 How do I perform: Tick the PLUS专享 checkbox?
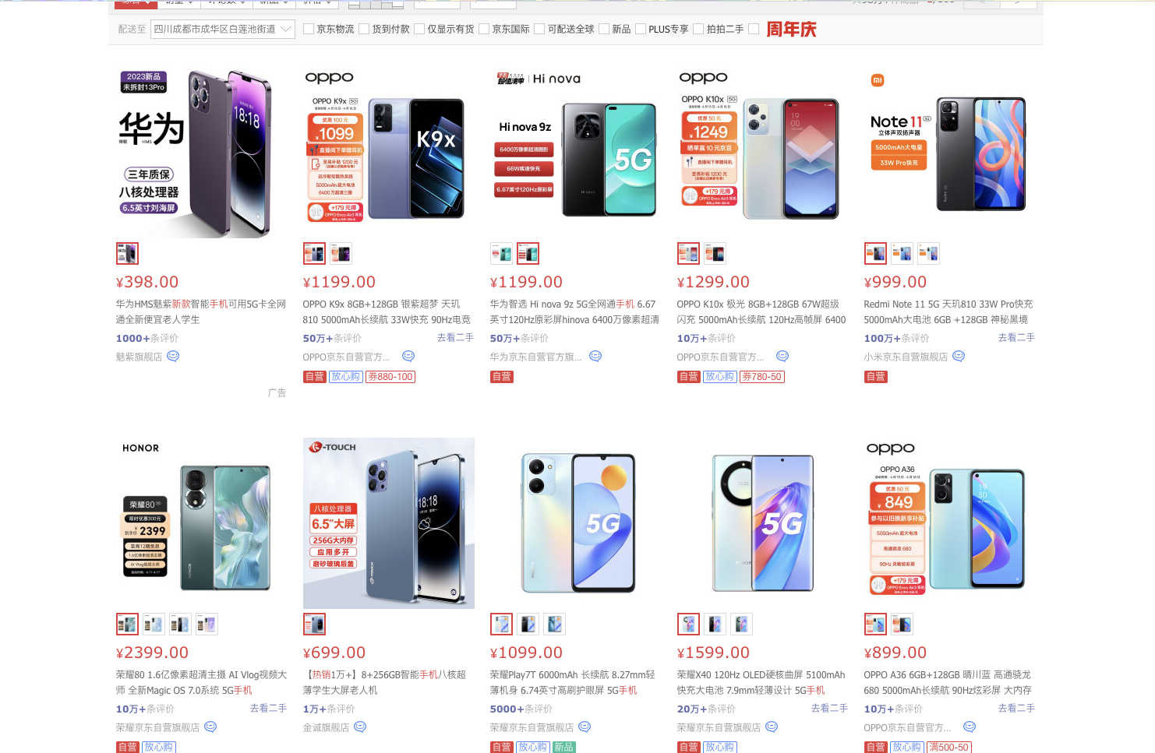tap(641, 29)
